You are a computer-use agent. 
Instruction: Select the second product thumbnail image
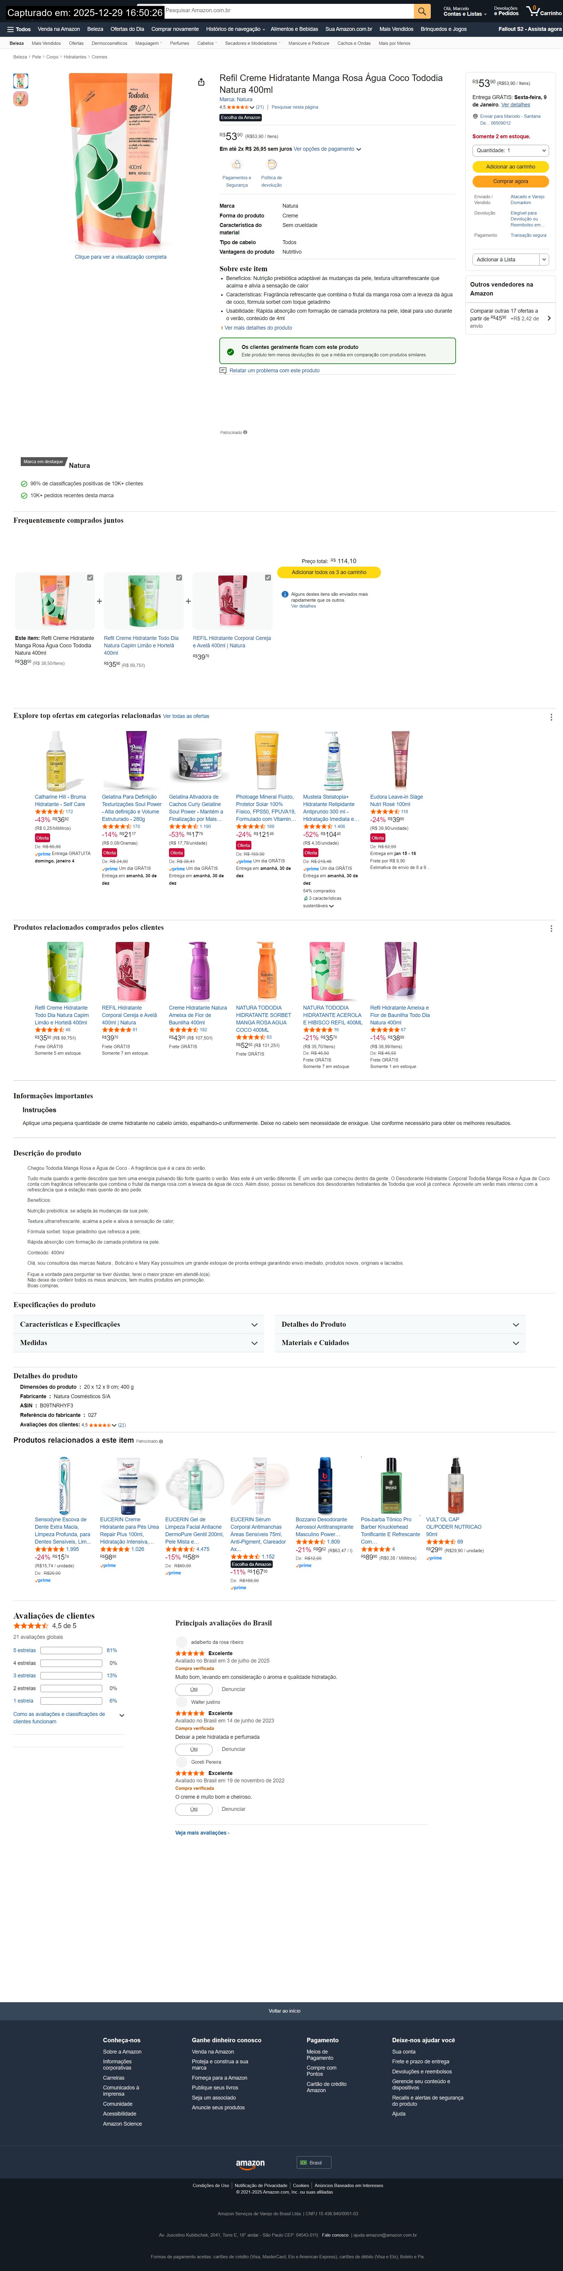tap(20, 99)
